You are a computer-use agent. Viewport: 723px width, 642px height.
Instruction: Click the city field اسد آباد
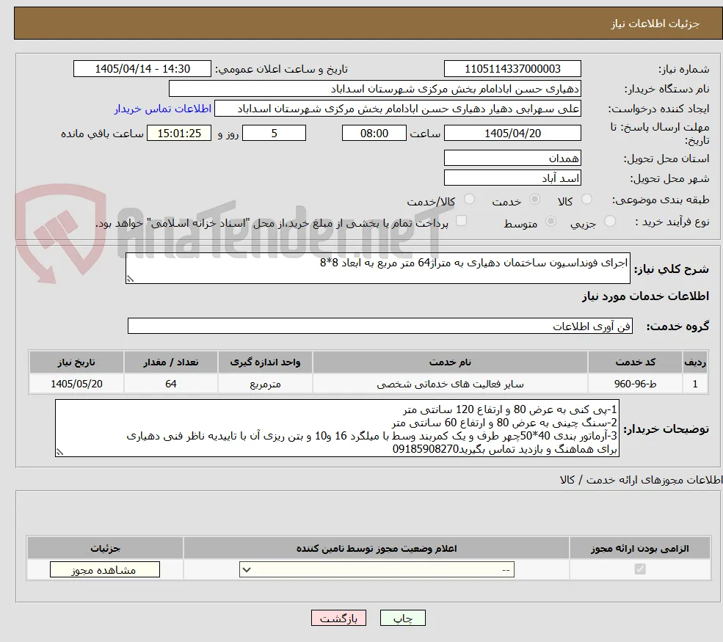pos(512,178)
